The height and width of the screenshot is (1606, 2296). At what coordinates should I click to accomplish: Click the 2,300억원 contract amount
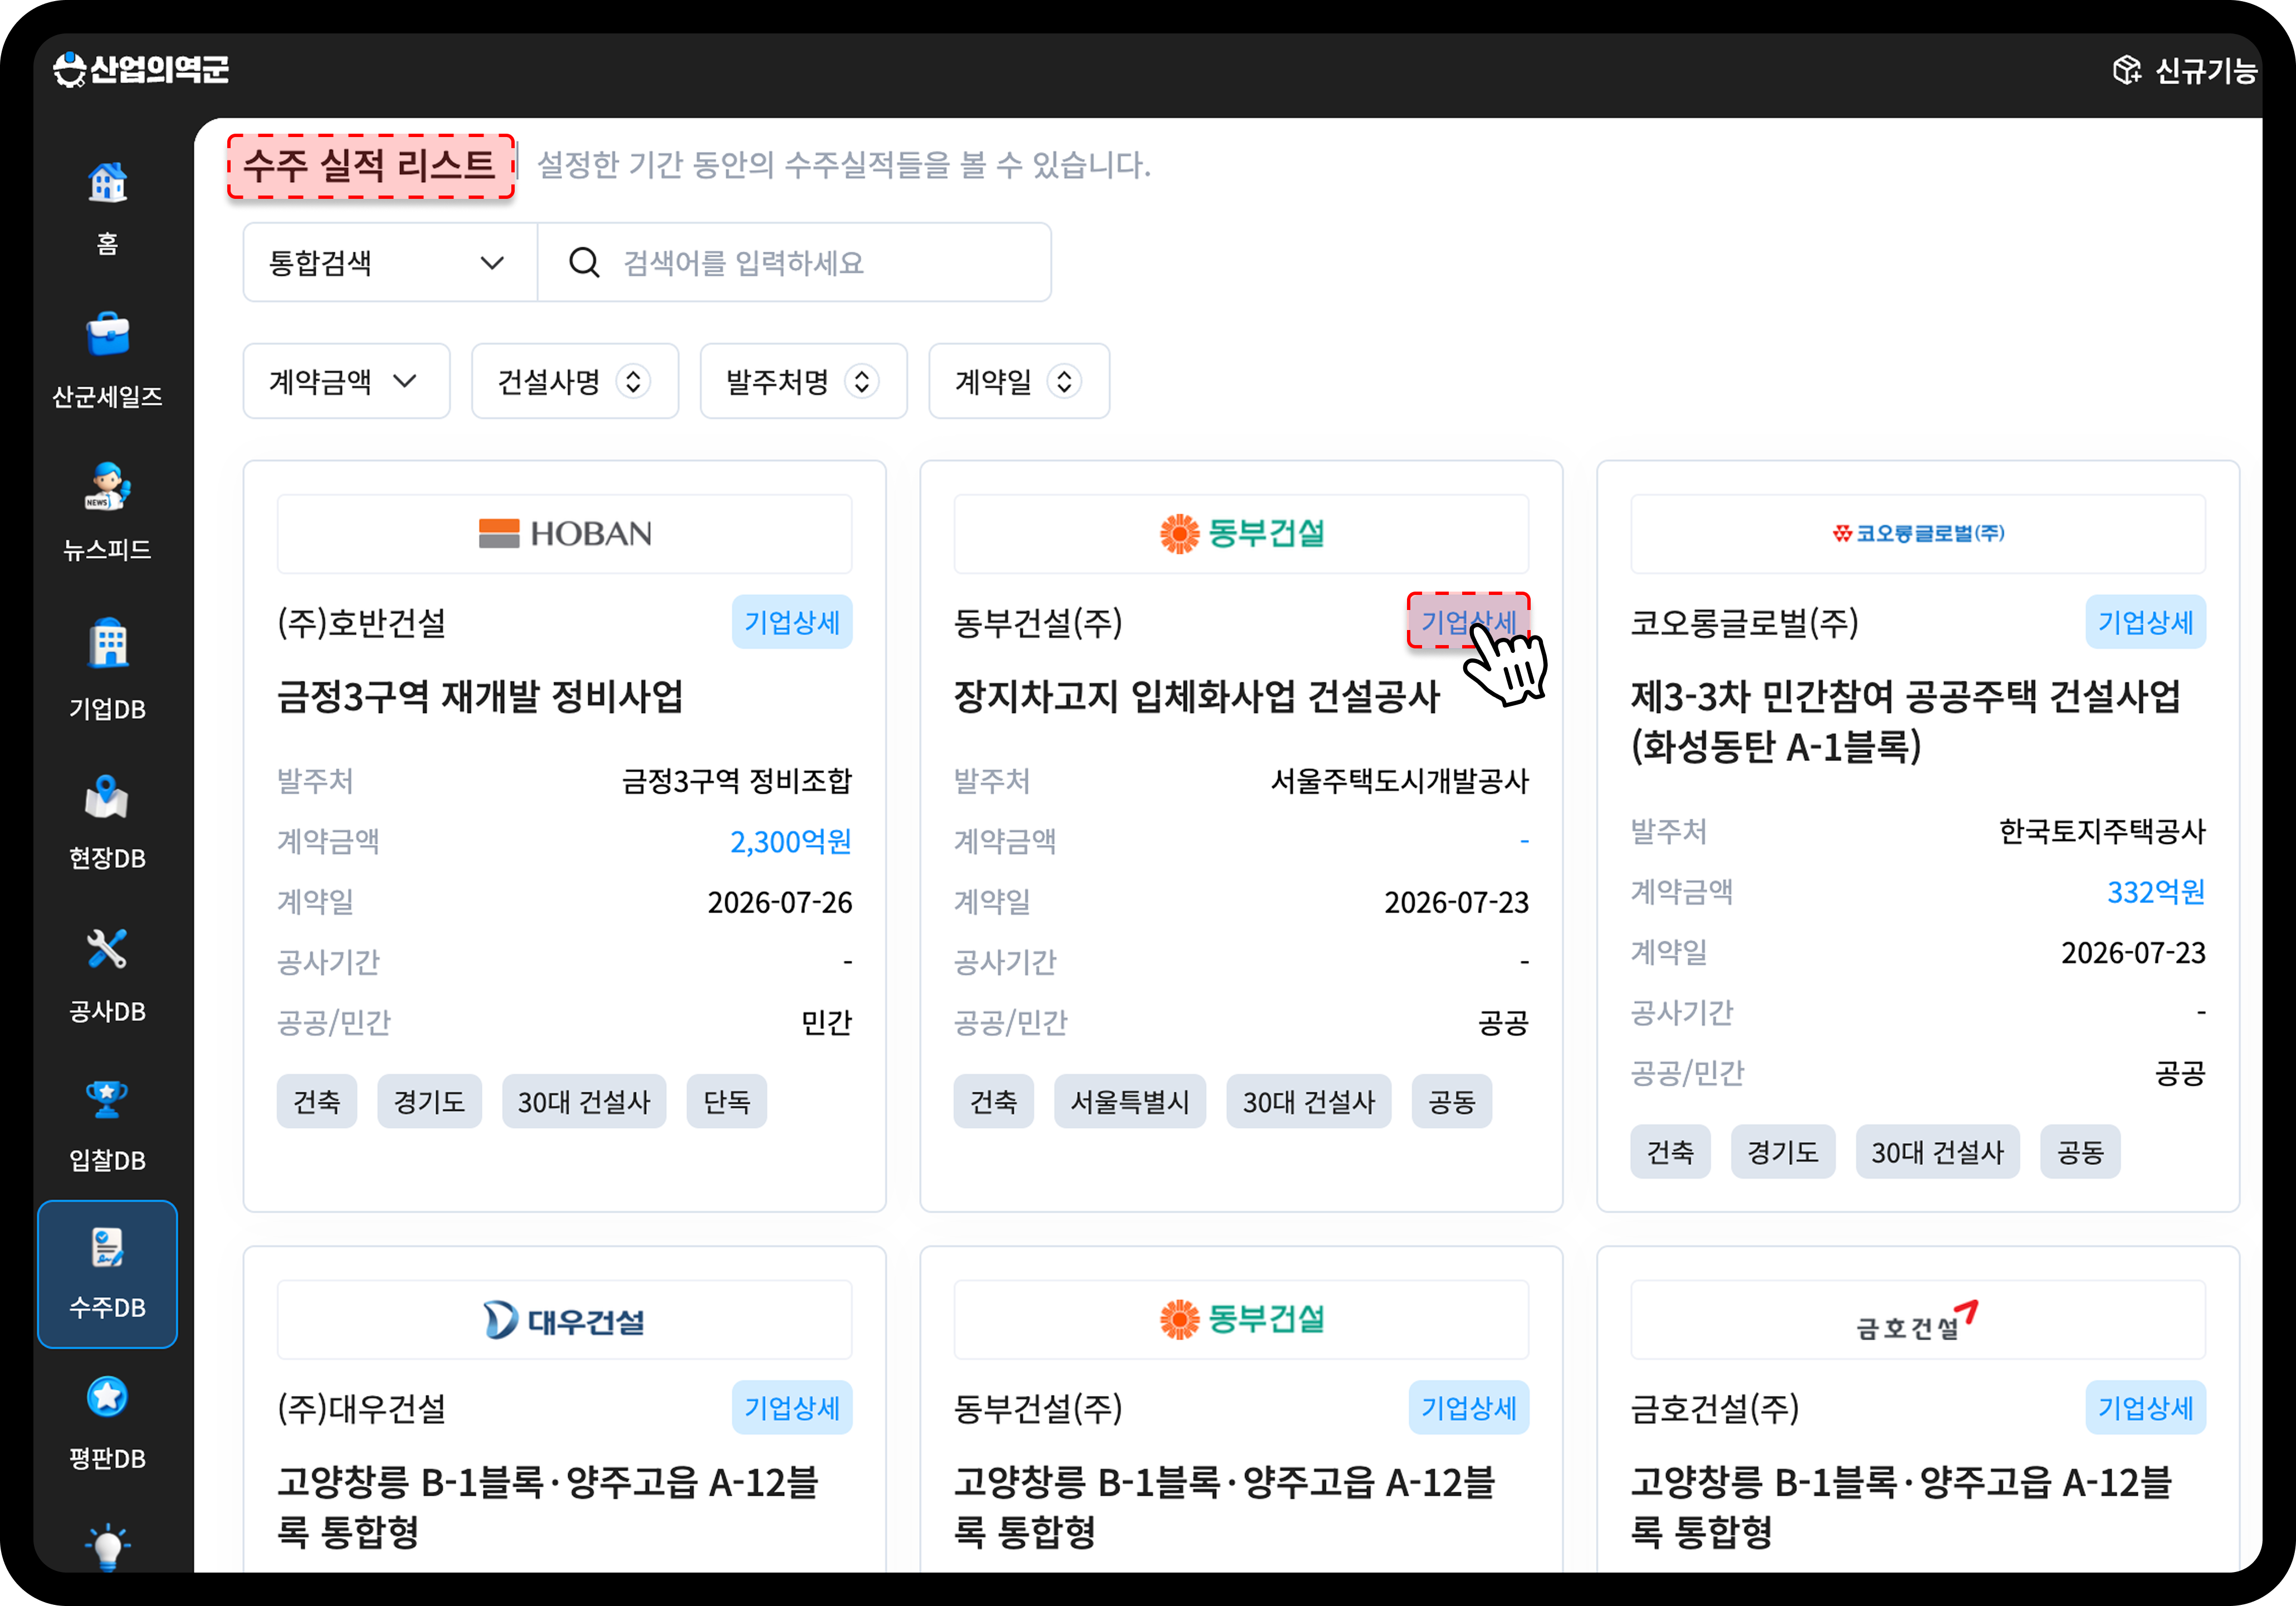(x=790, y=841)
